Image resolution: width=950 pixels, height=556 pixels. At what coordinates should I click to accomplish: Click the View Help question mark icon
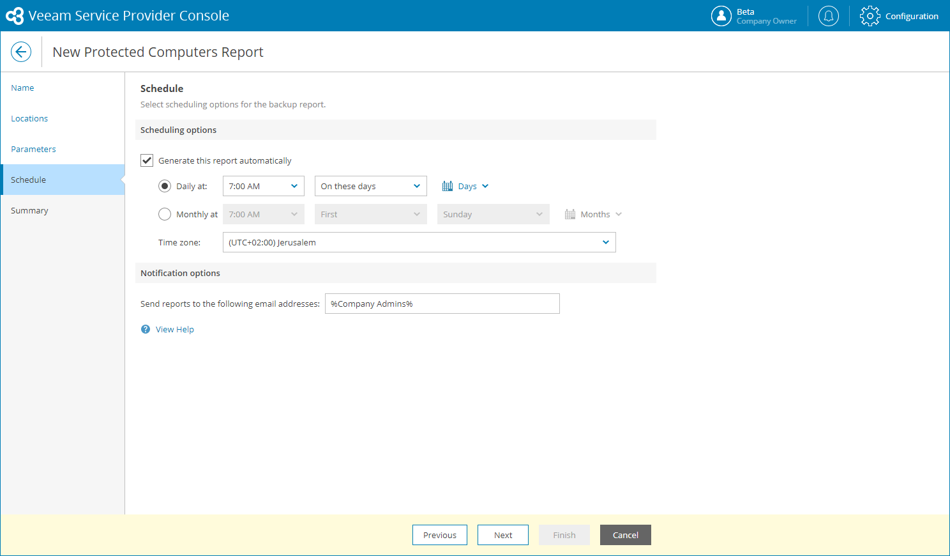146,329
